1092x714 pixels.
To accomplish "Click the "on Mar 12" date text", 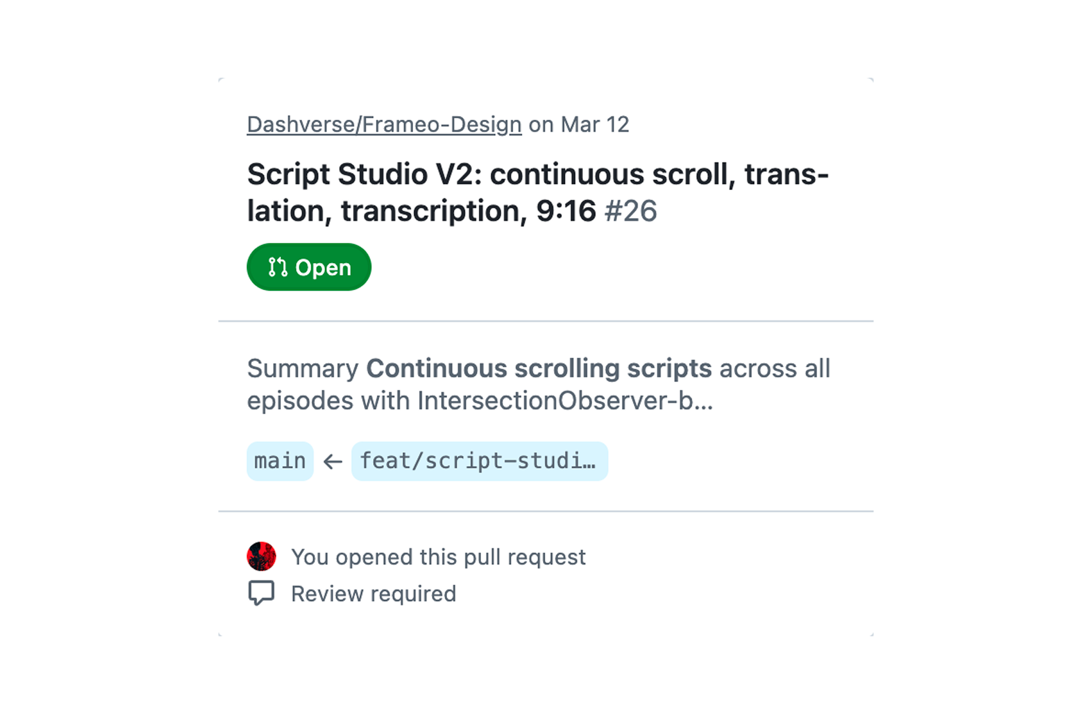I will pyautogui.click(x=579, y=124).
